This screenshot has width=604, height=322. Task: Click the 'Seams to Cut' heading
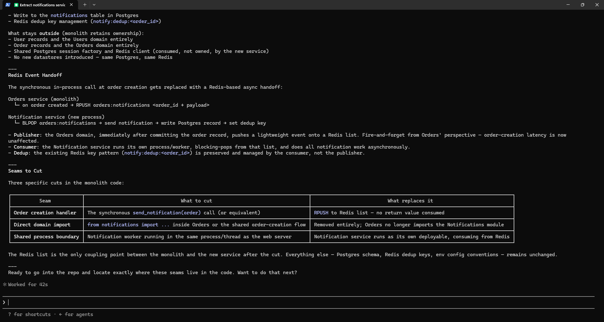[x=25, y=171]
